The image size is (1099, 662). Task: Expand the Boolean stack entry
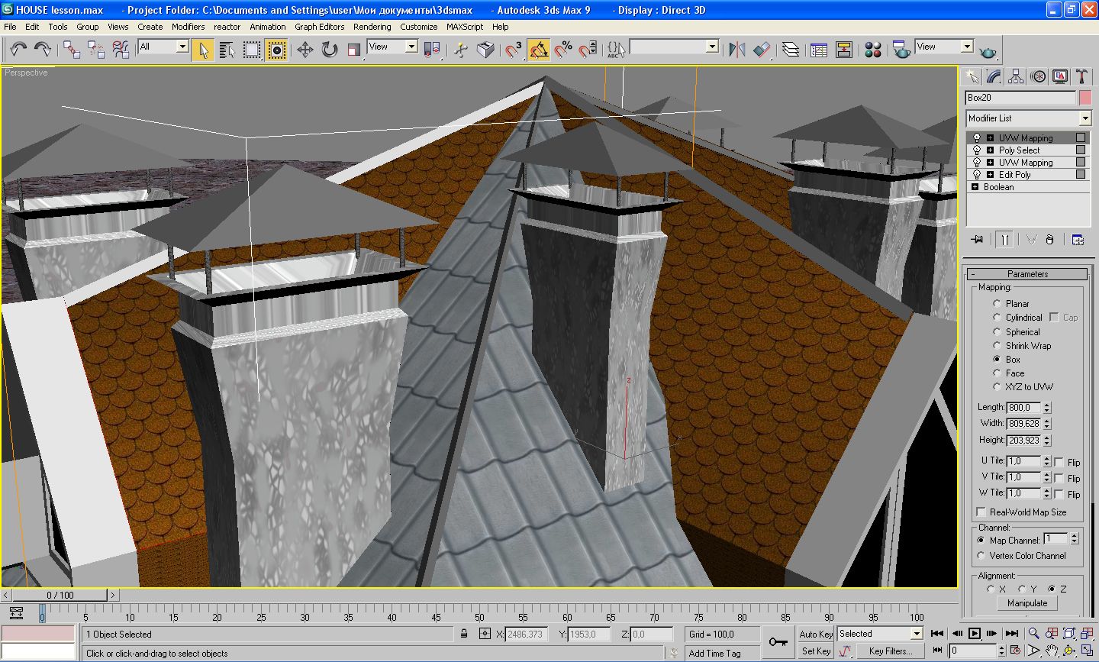point(975,187)
